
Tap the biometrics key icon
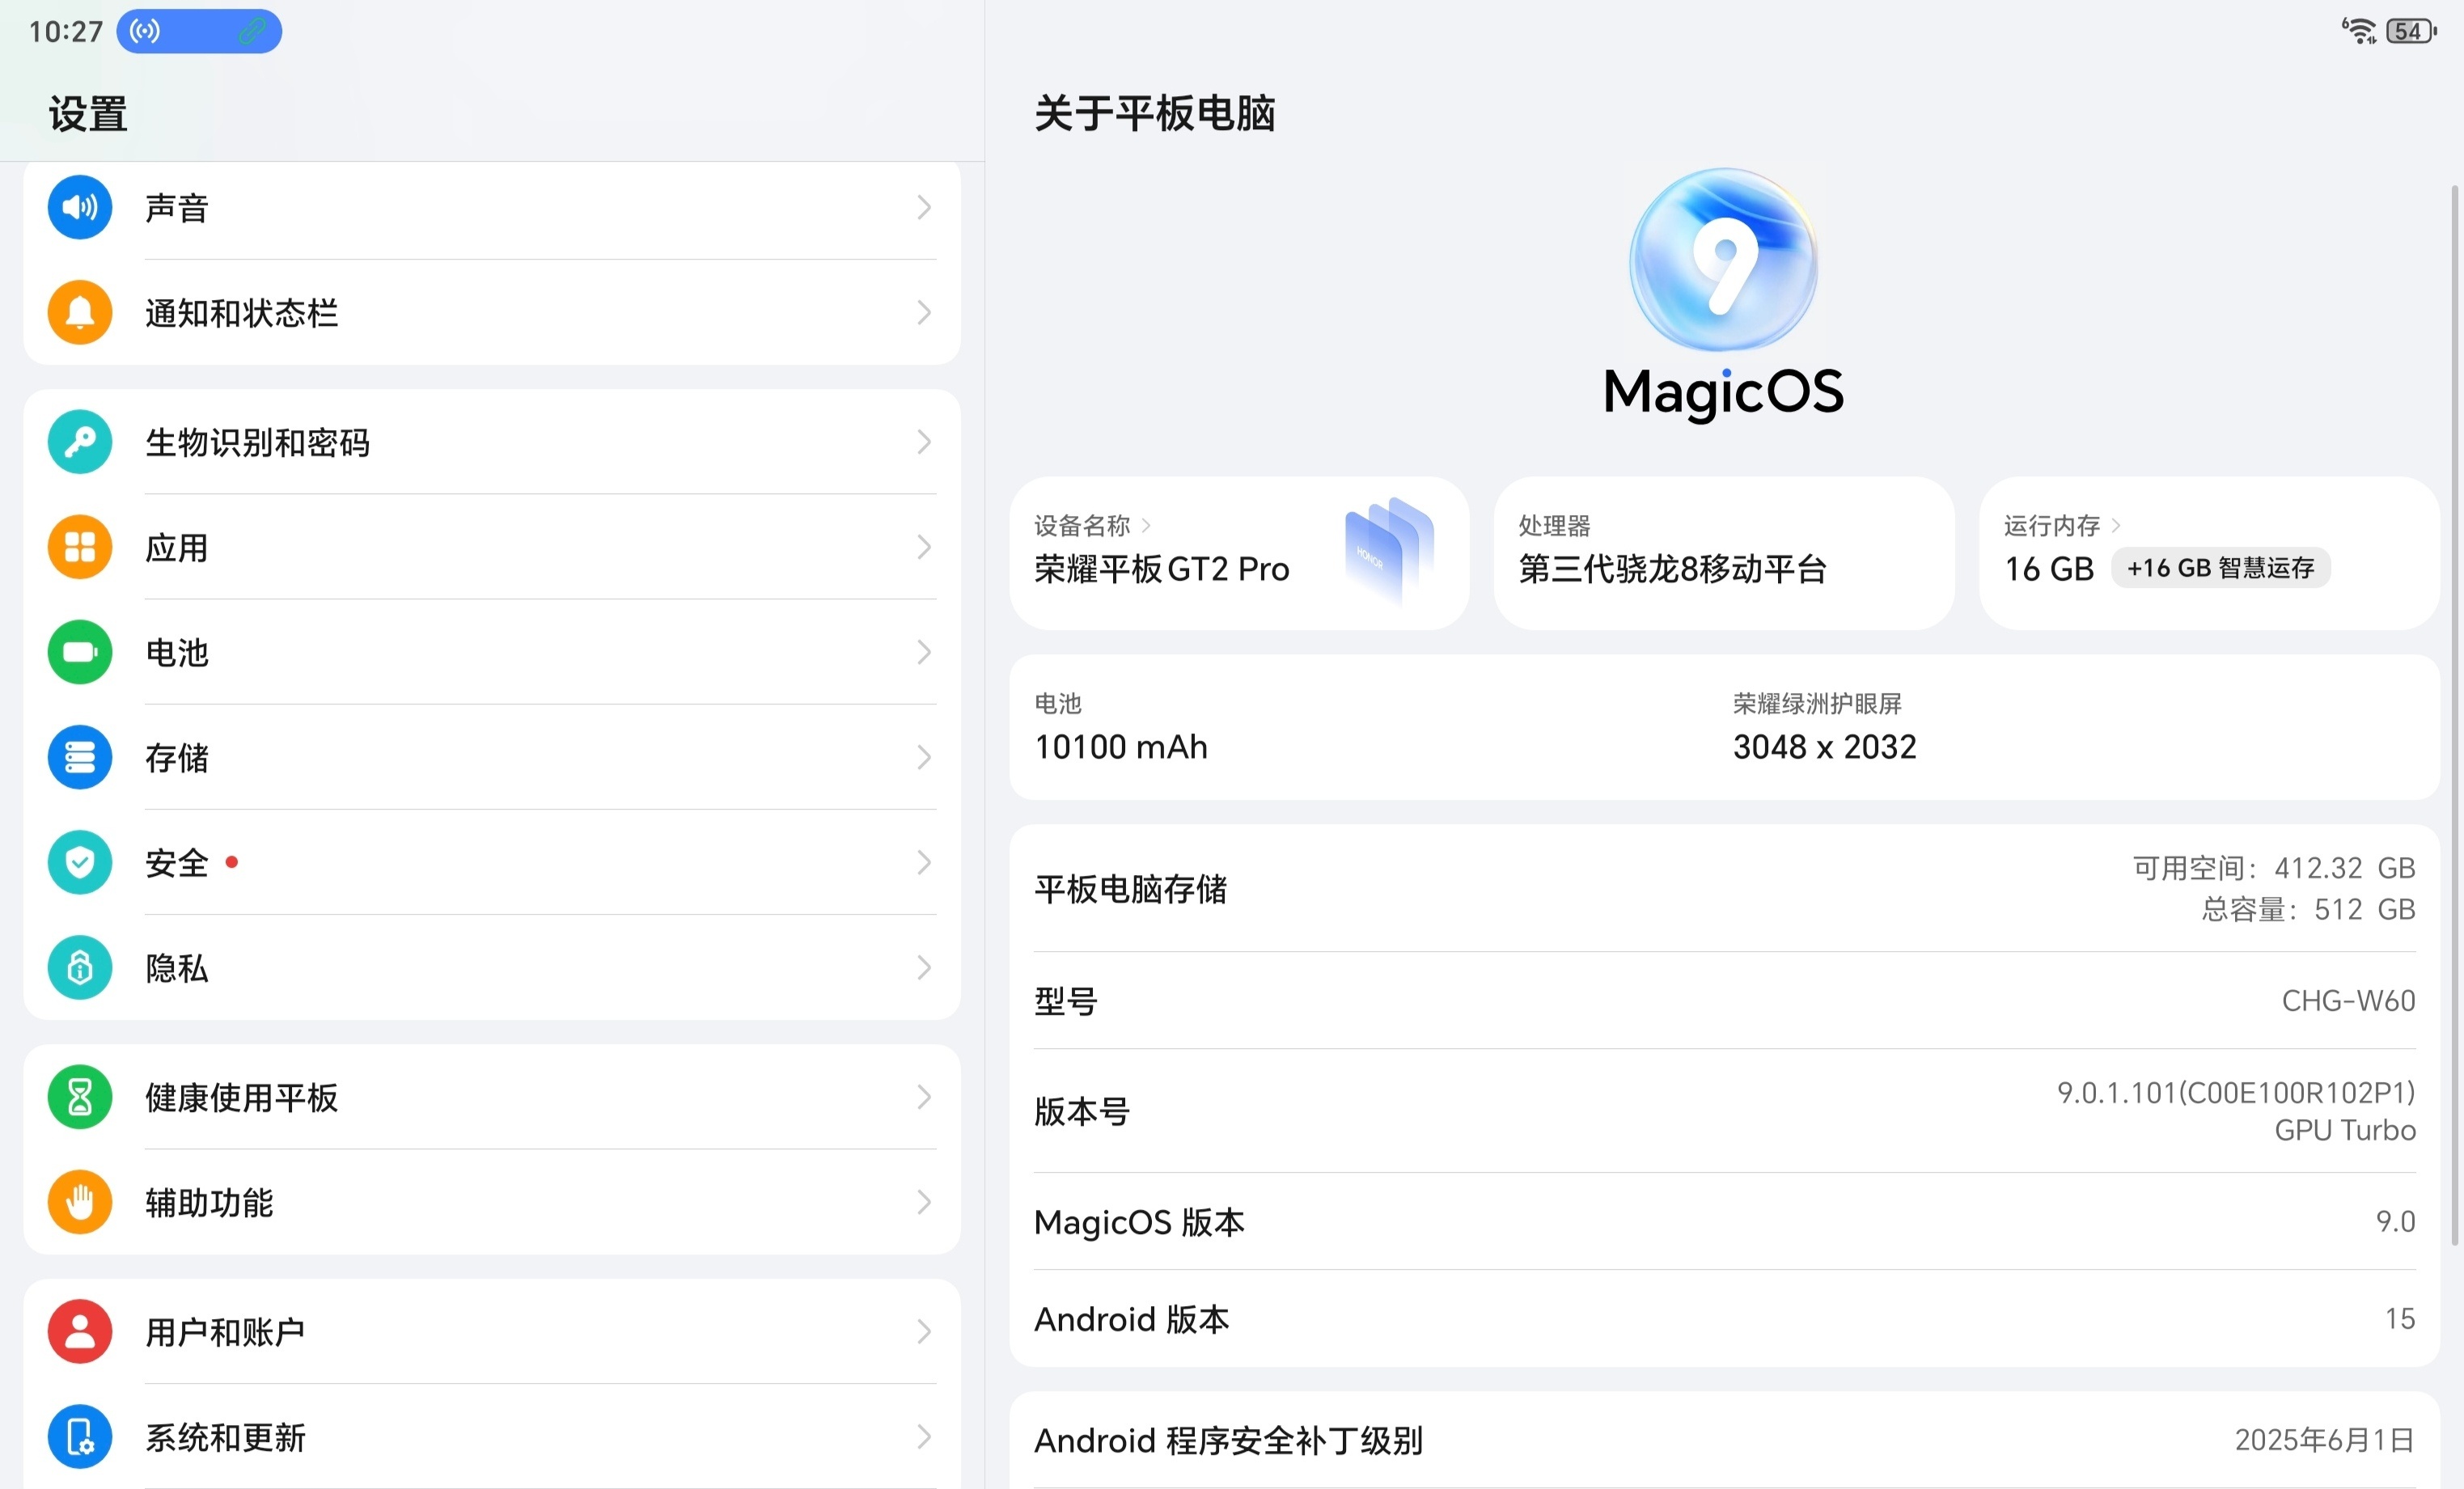[80, 442]
